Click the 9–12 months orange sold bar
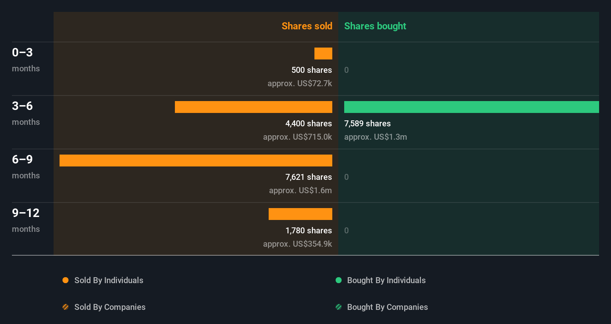611x324 pixels. pos(300,214)
